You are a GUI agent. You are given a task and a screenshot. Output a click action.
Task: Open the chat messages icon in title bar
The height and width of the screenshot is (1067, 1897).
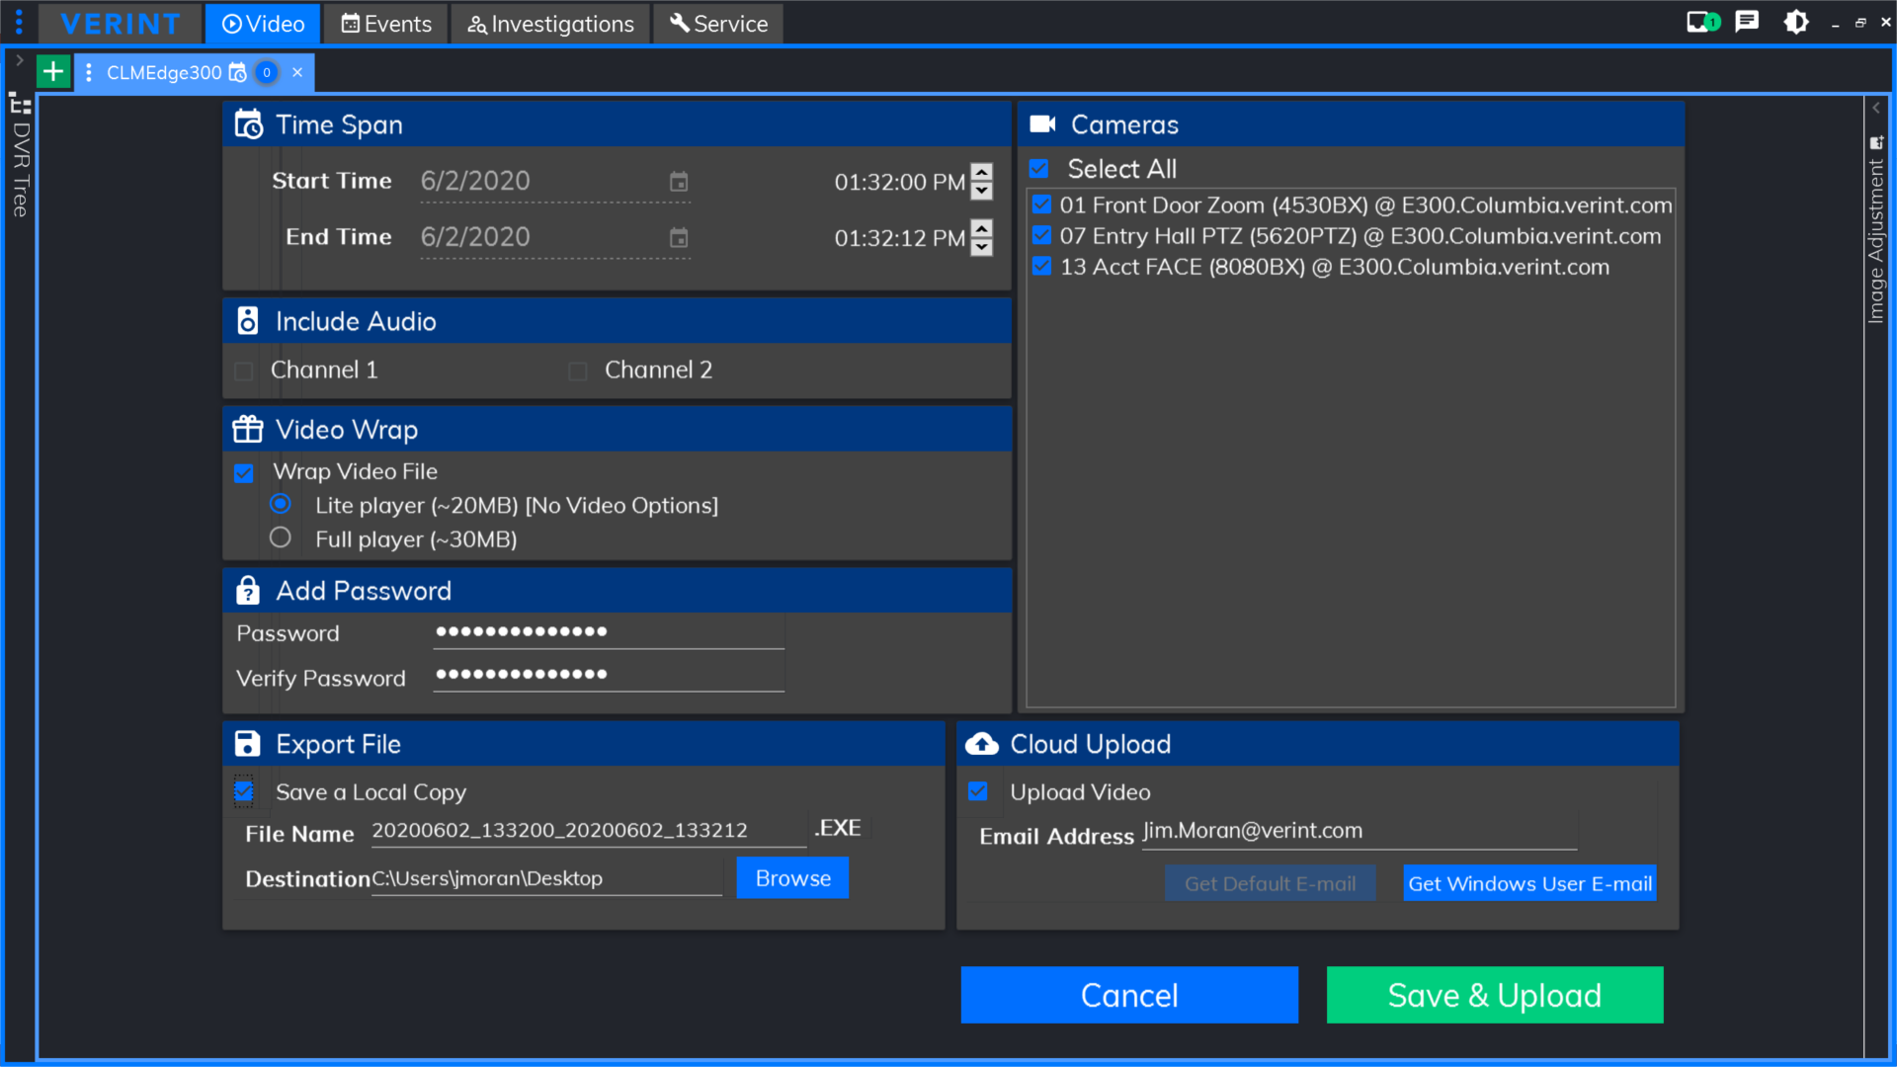coord(1747,22)
